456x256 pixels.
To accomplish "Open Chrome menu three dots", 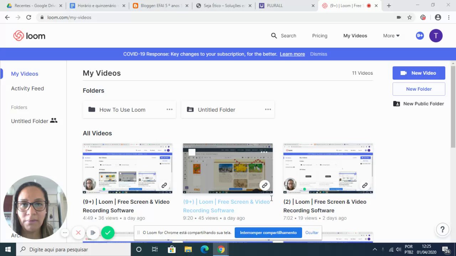I will [x=449, y=17].
